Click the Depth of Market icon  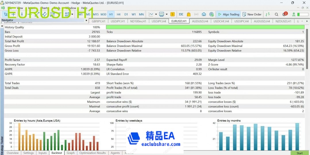coord(268,14)
